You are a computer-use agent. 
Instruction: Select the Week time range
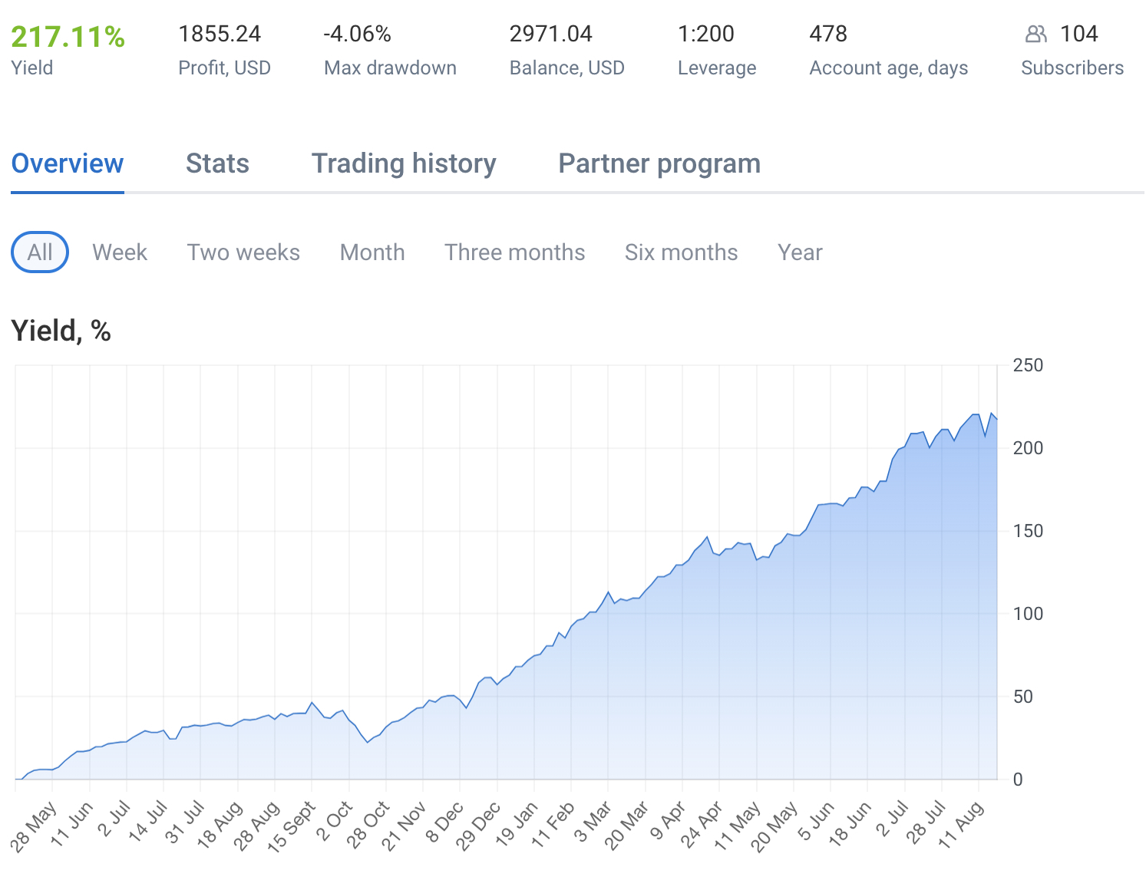click(120, 252)
